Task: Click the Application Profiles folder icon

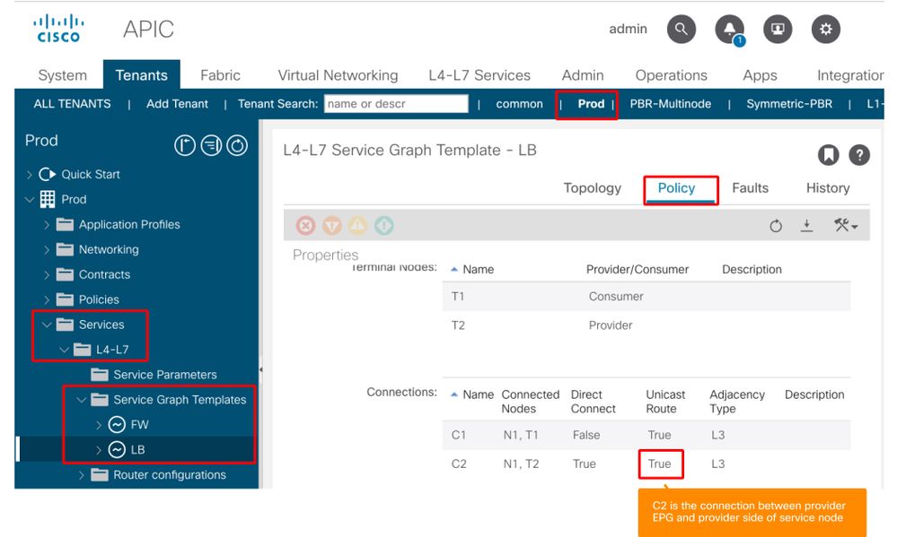Action: 66,224
